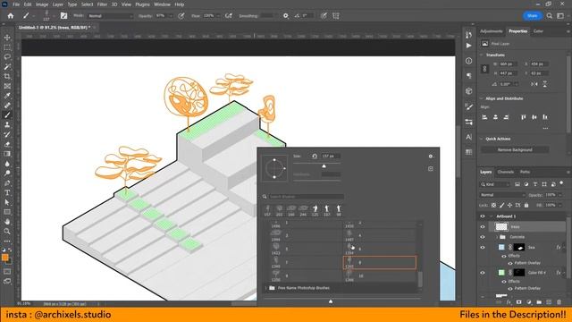Click more align options ellipsis
Viewport: 572px width, 322px height.
tap(545, 128)
